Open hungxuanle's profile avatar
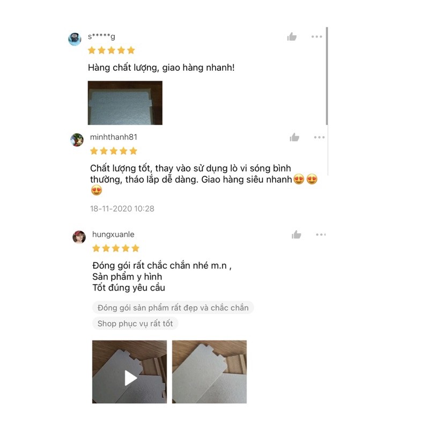This screenshot has width=429, height=429. pos(79,237)
